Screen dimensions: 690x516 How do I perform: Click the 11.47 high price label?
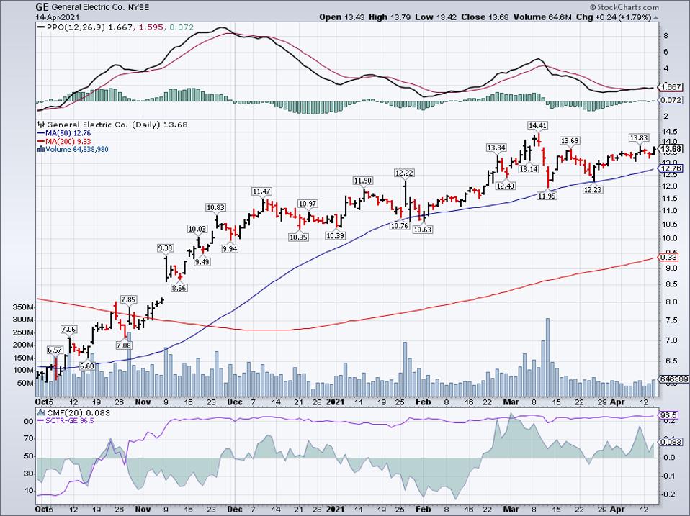[x=261, y=191]
